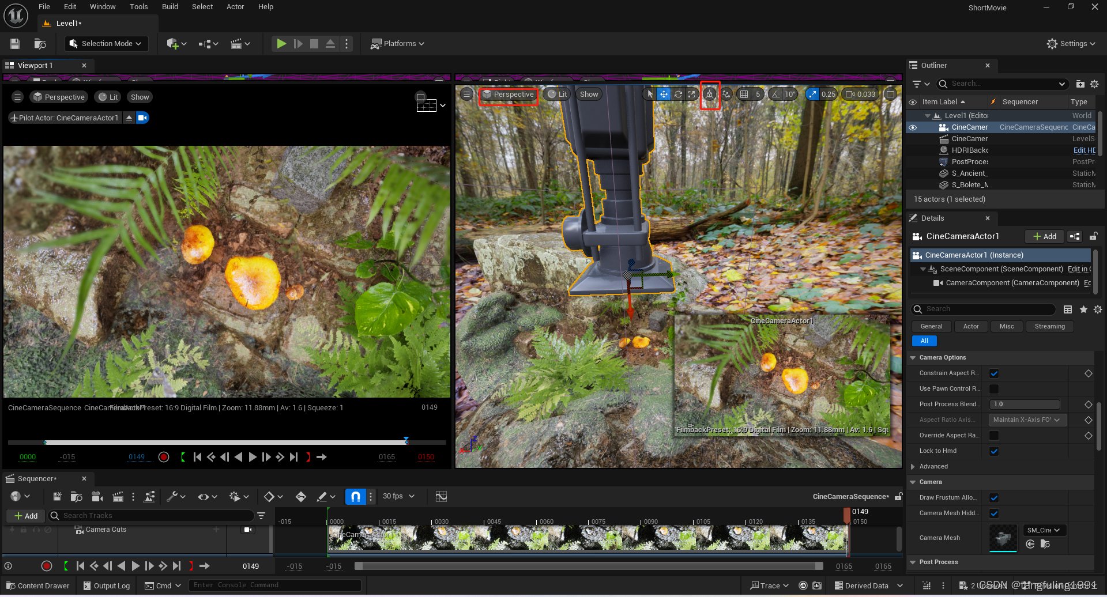Enable the Use Pawn Control Rotation checkbox

coord(994,389)
